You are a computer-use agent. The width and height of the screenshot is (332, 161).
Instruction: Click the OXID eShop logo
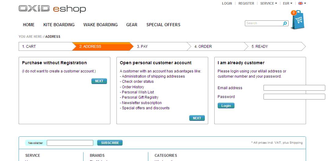point(52,9)
